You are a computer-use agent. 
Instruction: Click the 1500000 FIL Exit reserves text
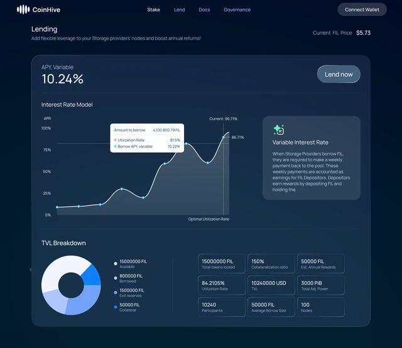(x=132, y=293)
